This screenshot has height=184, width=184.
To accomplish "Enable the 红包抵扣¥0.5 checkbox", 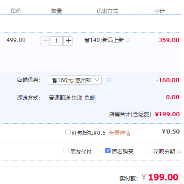I will click(68, 132).
